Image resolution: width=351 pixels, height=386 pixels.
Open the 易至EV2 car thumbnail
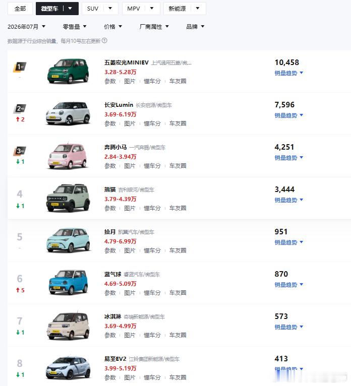68,367
